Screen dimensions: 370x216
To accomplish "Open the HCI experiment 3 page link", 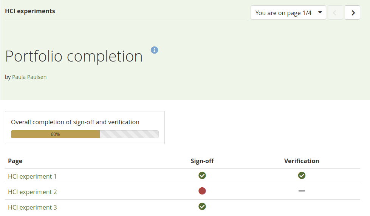I will click(x=32, y=207).
